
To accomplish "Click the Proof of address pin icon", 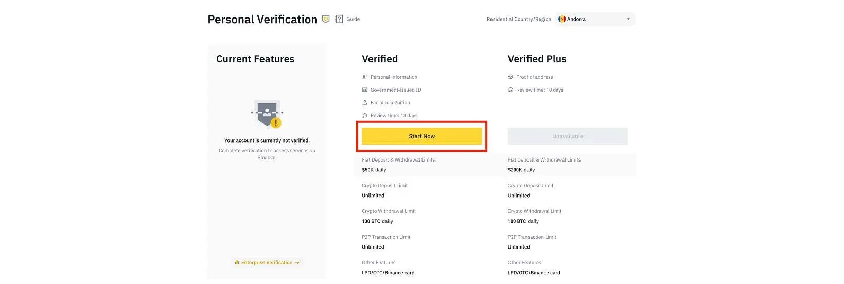I will [x=511, y=77].
